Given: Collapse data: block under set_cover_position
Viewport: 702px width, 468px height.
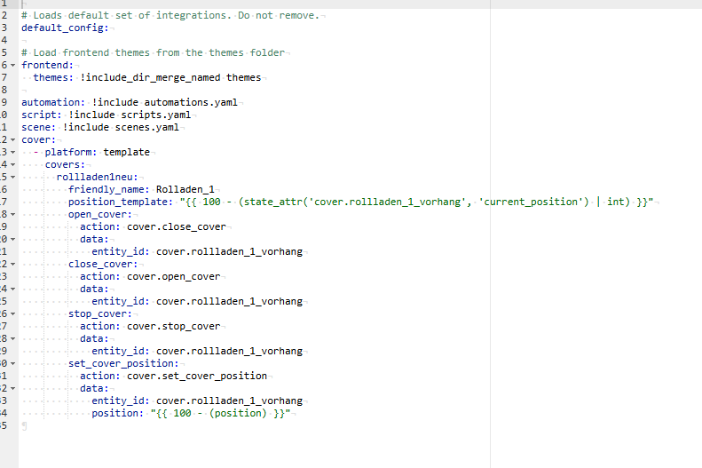Looking at the screenshot, I should coord(13,389).
